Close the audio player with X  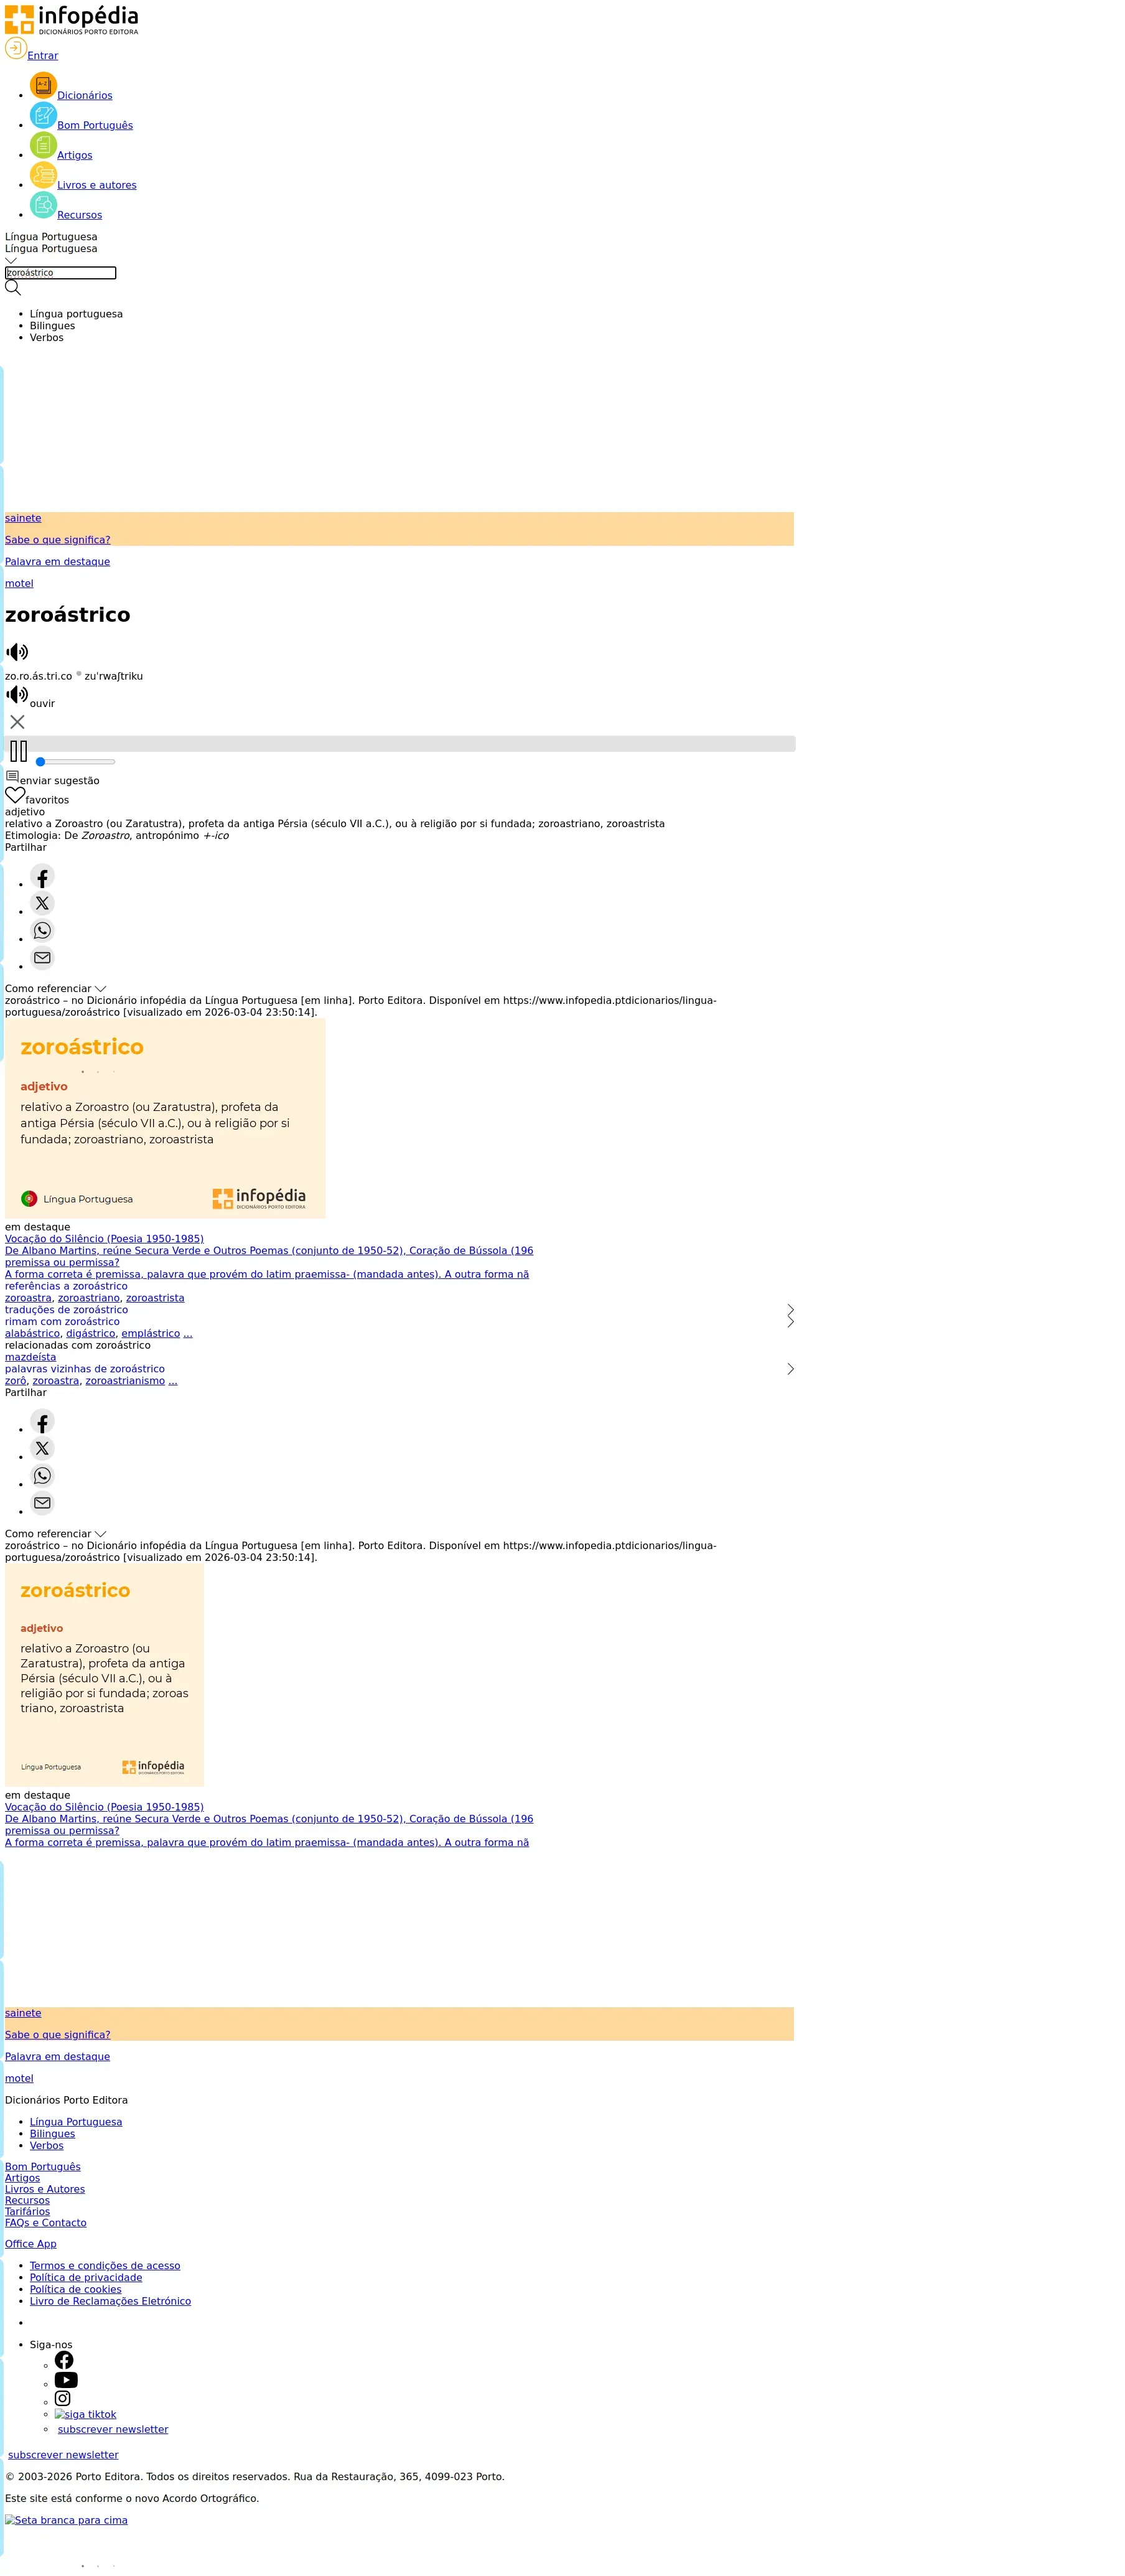pyautogui.click(x=17, y=722)
